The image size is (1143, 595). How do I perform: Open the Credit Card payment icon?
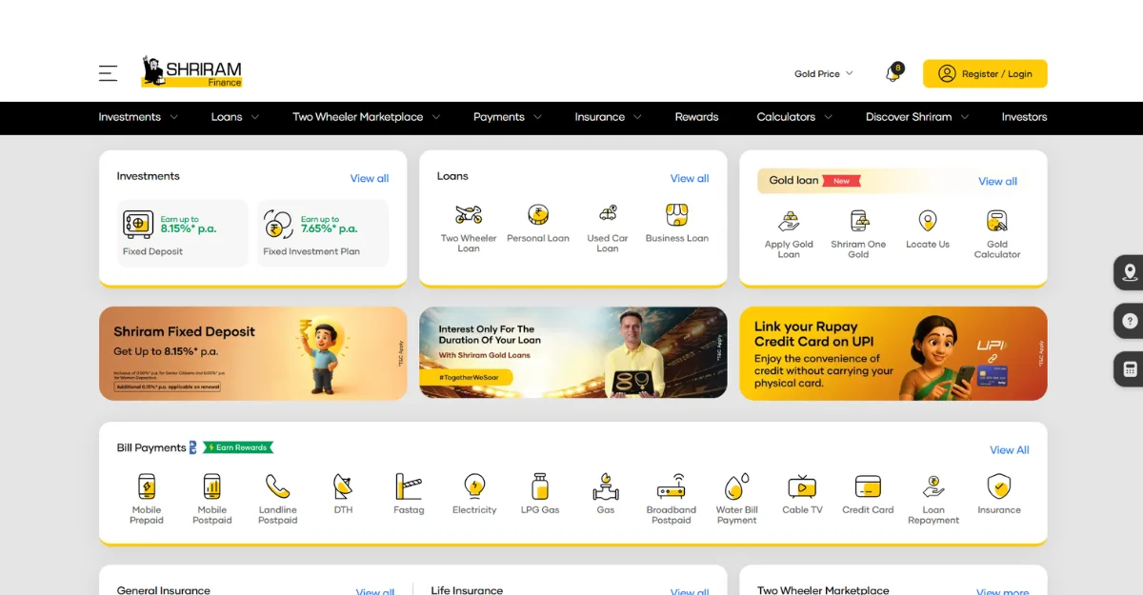click(x=868, y=487)
